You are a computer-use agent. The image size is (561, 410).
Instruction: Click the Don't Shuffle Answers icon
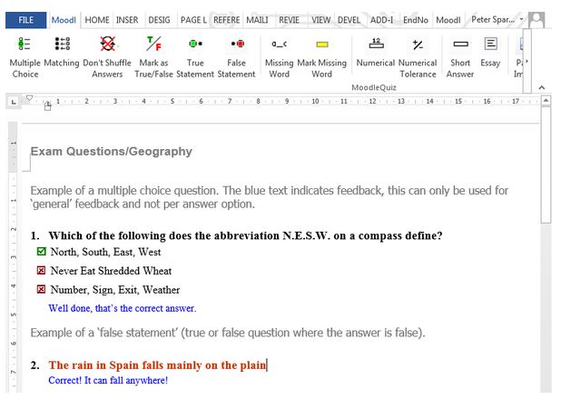pyautogui.click(x=107, y=44)
